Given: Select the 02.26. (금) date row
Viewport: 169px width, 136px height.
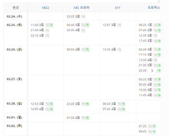Looking at the screenshot, I should click(14, 50).
